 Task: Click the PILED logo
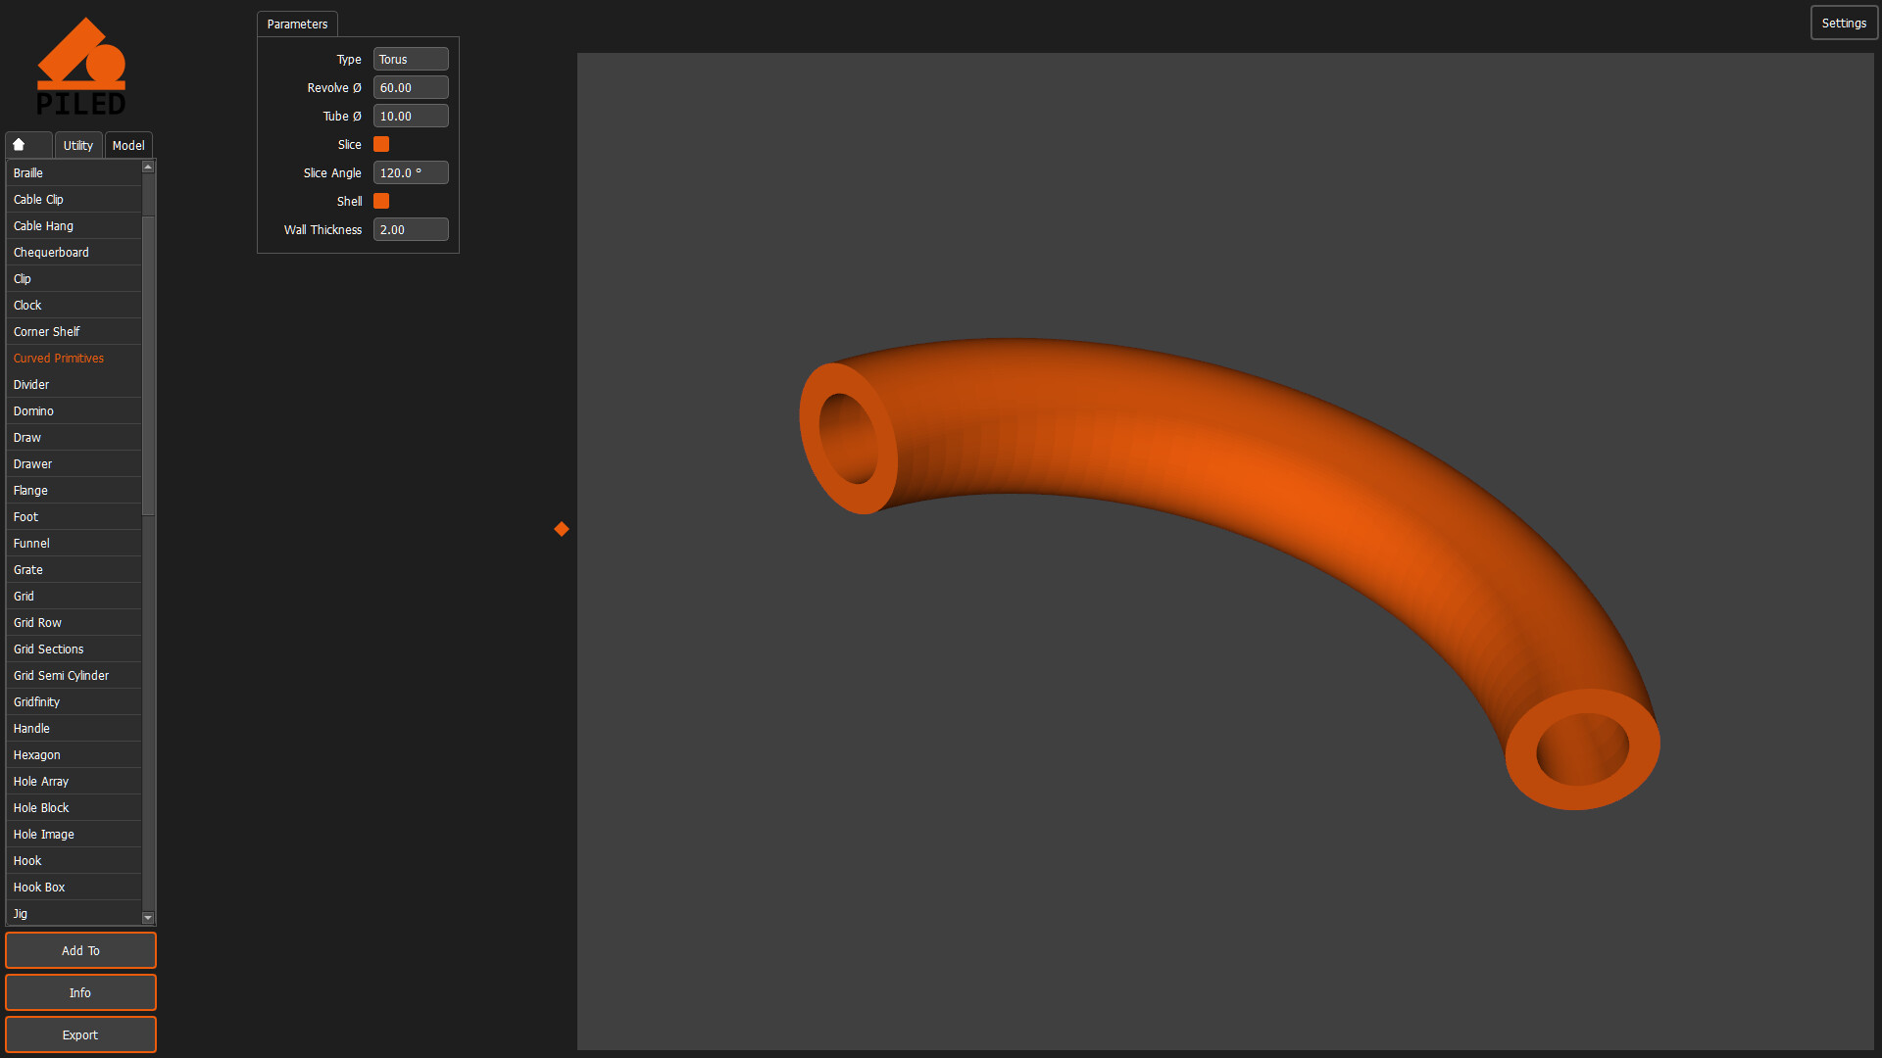(81, 66)
